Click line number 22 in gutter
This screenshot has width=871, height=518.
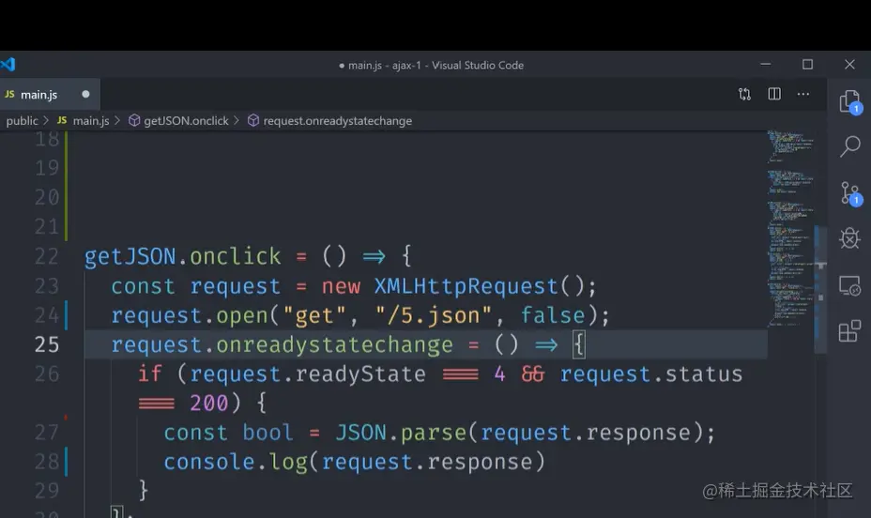coord(47,256)
